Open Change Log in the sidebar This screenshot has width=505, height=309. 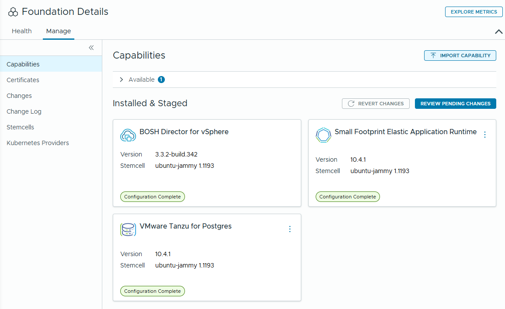coord(51,111)
